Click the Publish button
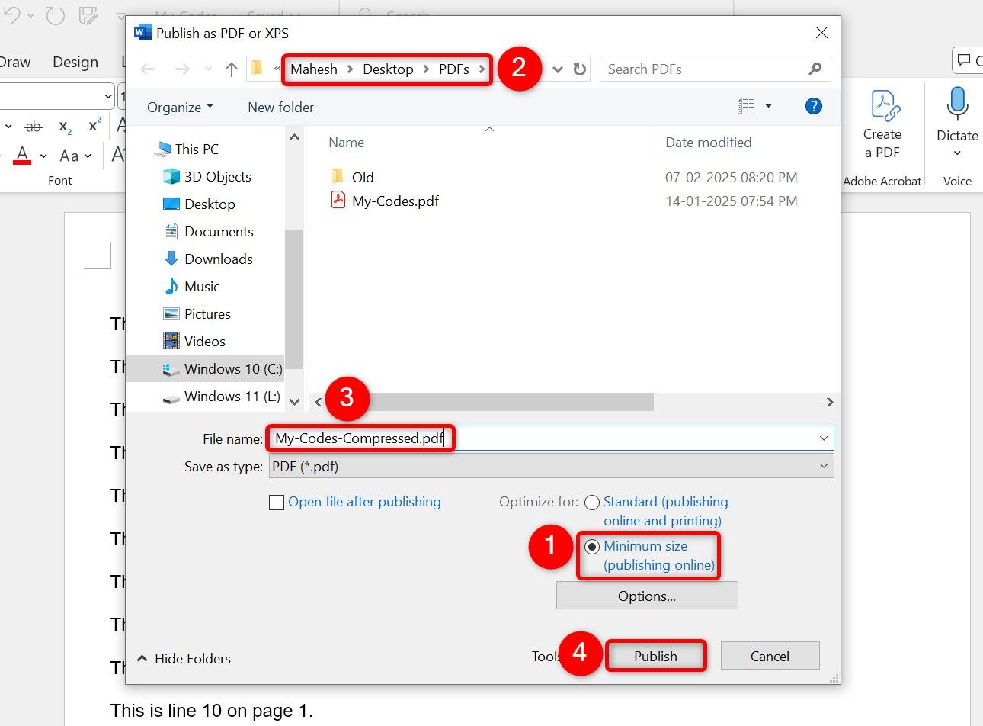Viewport: 983px width, 726px height. coord(655,656)
